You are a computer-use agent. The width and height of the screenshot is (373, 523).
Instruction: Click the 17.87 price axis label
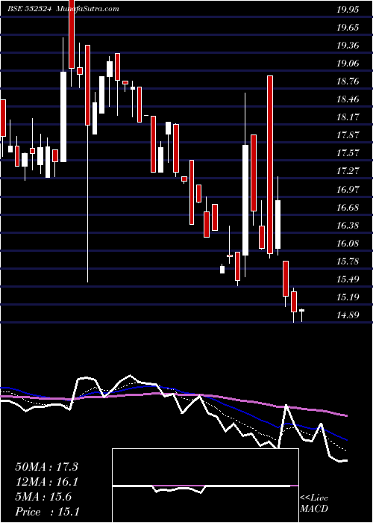348,135
